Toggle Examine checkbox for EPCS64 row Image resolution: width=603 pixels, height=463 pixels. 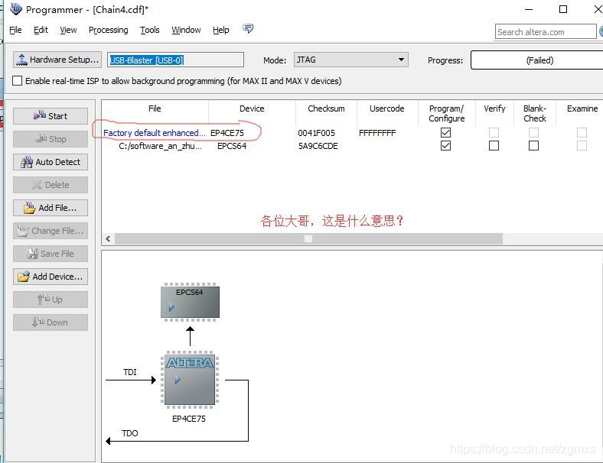[x=582, y=146]
